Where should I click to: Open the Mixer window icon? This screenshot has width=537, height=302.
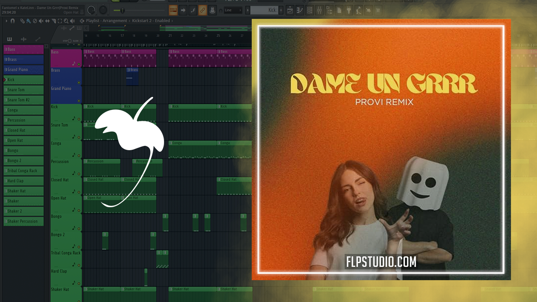tap(319, 10)
